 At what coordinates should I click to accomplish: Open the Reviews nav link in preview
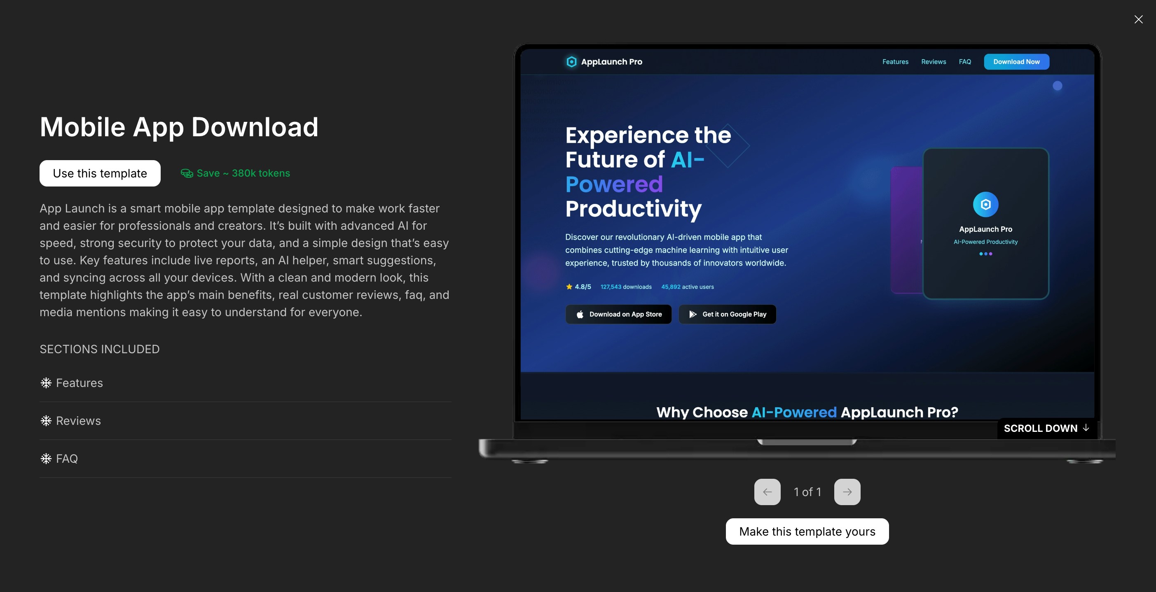coord(934,62)
